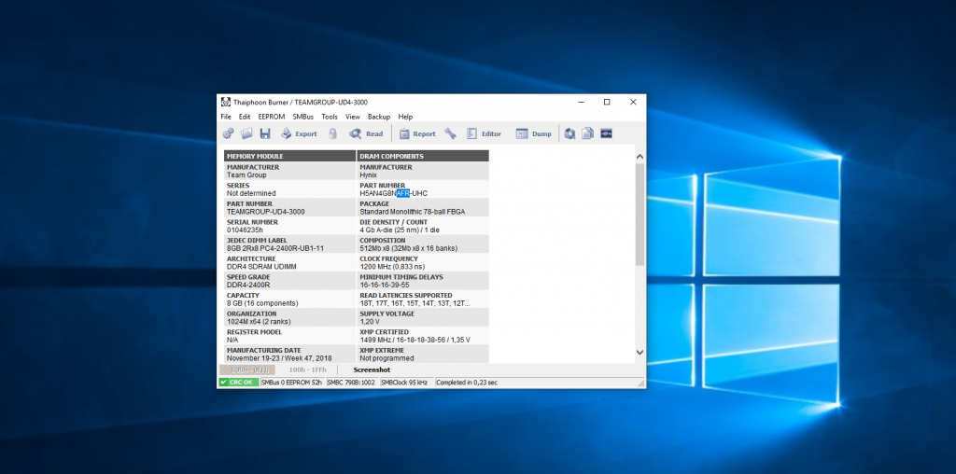956x474 pixels.
Task: Click the DRAM COMPONENTS column header
Action: click(x=423, y=156)
